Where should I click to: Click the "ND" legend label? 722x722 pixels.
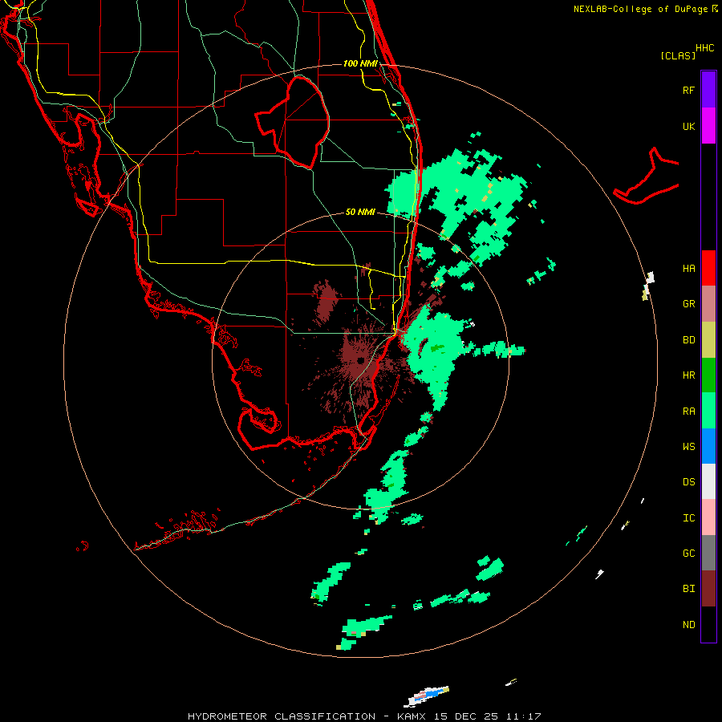point(688,624)
